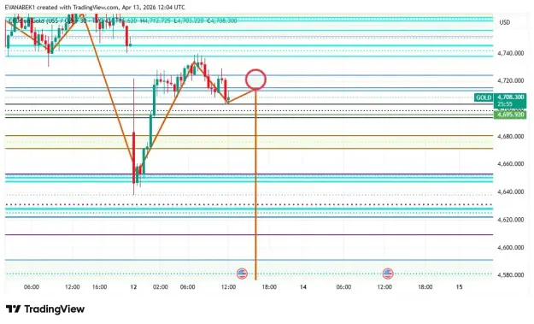Screen dimensions: 534x324
Task: Click the 4,680.000 price axis label
Action: pyautogui.click(x=510, y=136)
